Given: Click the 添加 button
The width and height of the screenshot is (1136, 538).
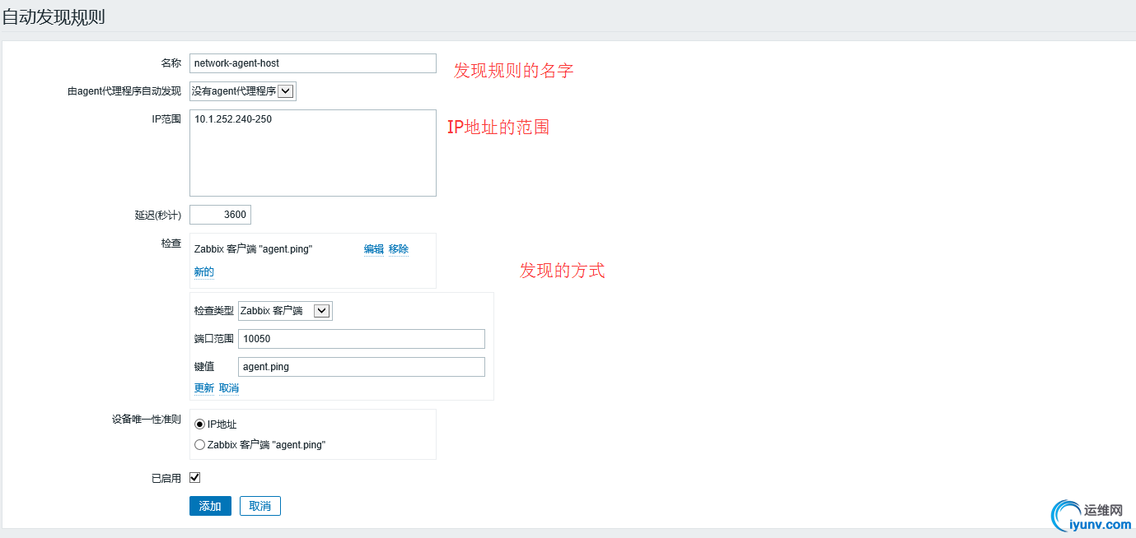Looking at the screenshot, I should [x=210, y=506].
